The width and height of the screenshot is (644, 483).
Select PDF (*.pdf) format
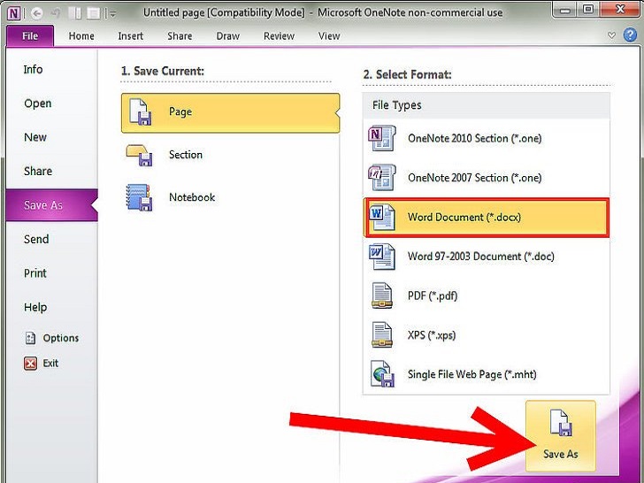pyautogui.click(x=487, y=295)
